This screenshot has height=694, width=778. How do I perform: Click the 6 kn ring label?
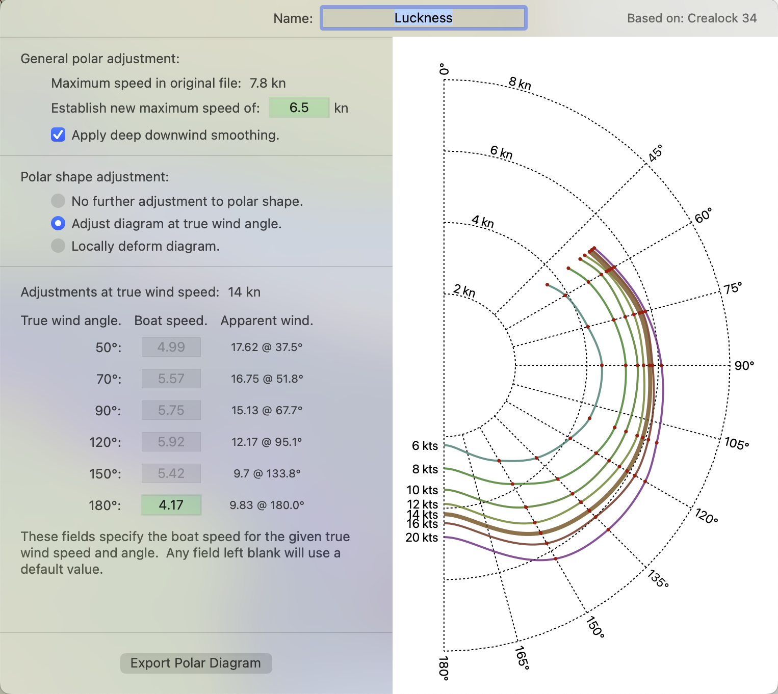click(x=501, y=152)
